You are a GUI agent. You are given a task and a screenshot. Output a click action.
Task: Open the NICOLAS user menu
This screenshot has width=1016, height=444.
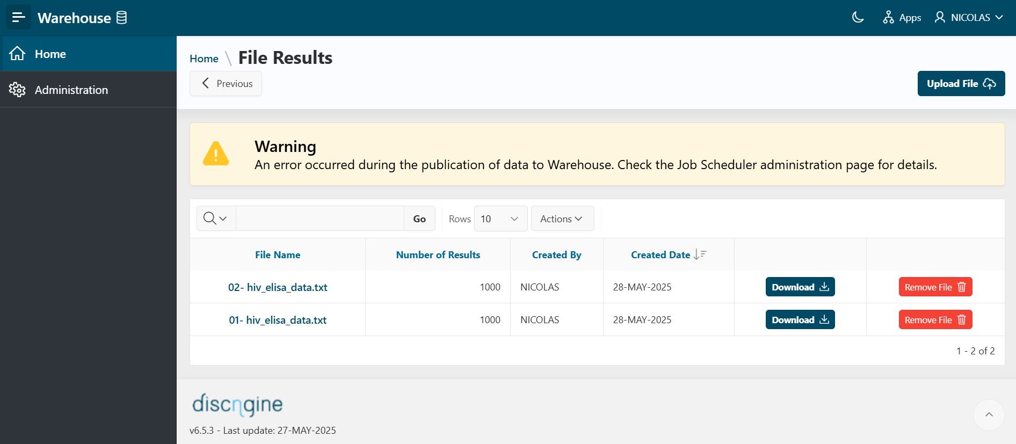click(x=969, y=18)
